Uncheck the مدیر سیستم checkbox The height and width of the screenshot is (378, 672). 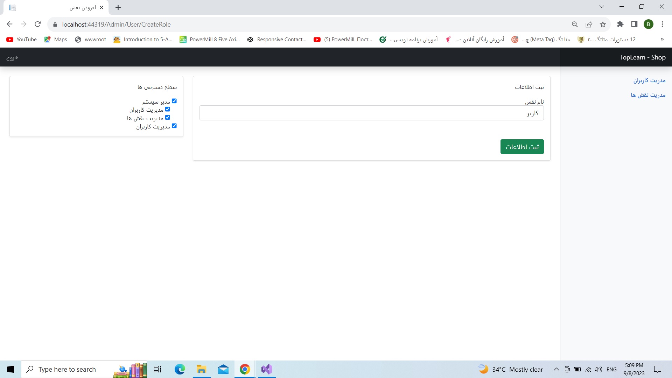pyautogui.click(x=174, y=101)
